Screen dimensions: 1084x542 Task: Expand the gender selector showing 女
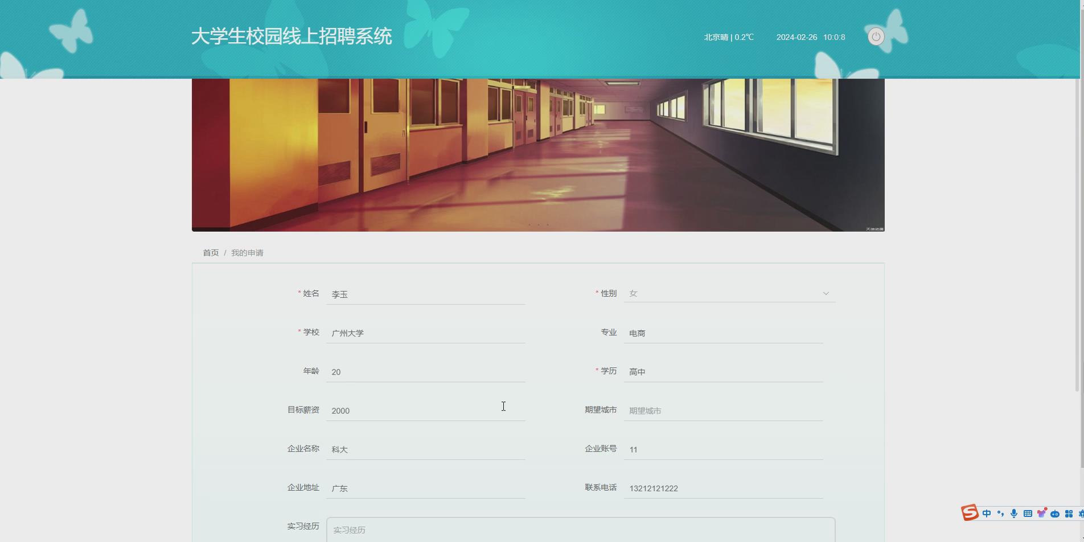coord(825,293)
